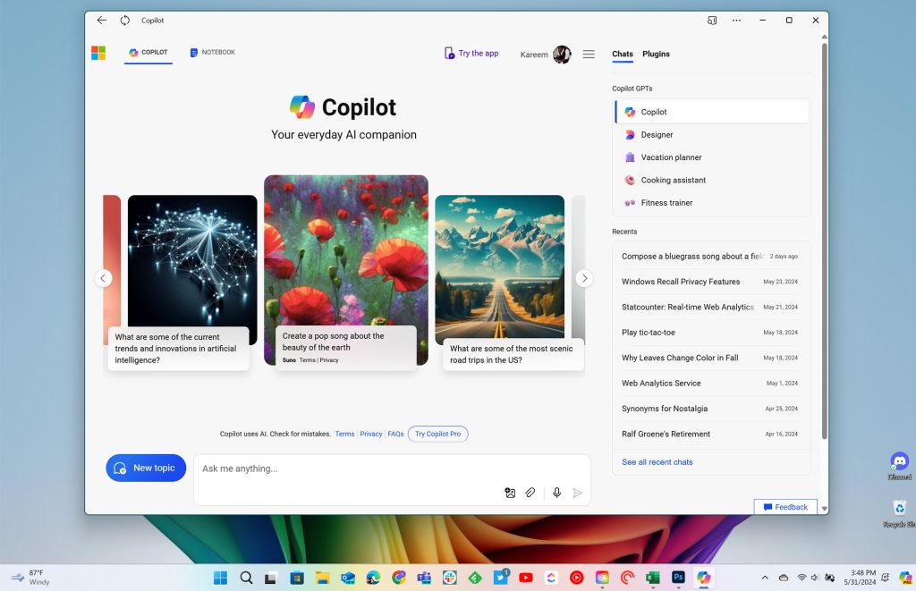Click See all recent chats link

[x=657, y=462]
